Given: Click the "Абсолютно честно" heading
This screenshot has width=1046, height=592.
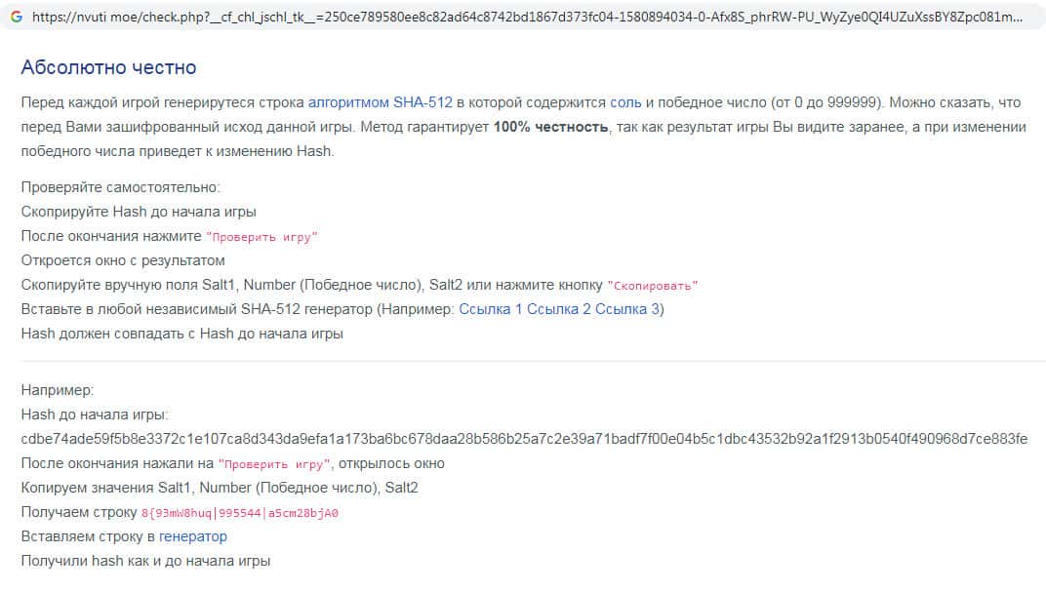Looking at the screenshot, I should point(108,67).
